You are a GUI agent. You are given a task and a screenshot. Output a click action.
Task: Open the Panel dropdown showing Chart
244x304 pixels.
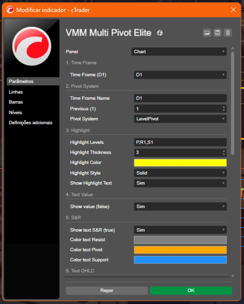[x=179, y=52]
